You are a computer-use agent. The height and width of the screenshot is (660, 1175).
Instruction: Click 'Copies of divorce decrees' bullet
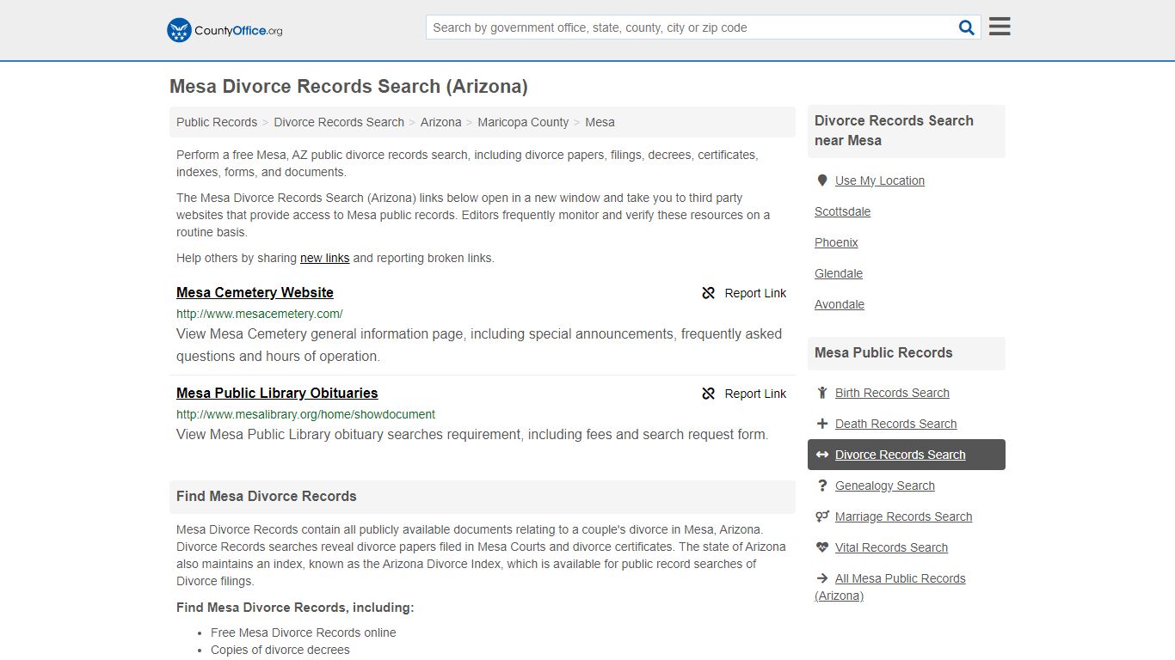point(280,650)
